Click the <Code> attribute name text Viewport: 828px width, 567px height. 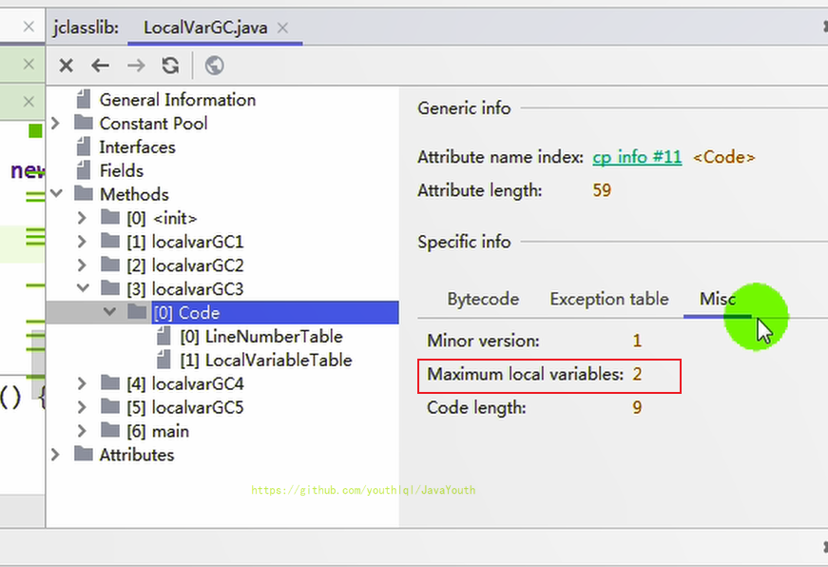coord(724,157)
